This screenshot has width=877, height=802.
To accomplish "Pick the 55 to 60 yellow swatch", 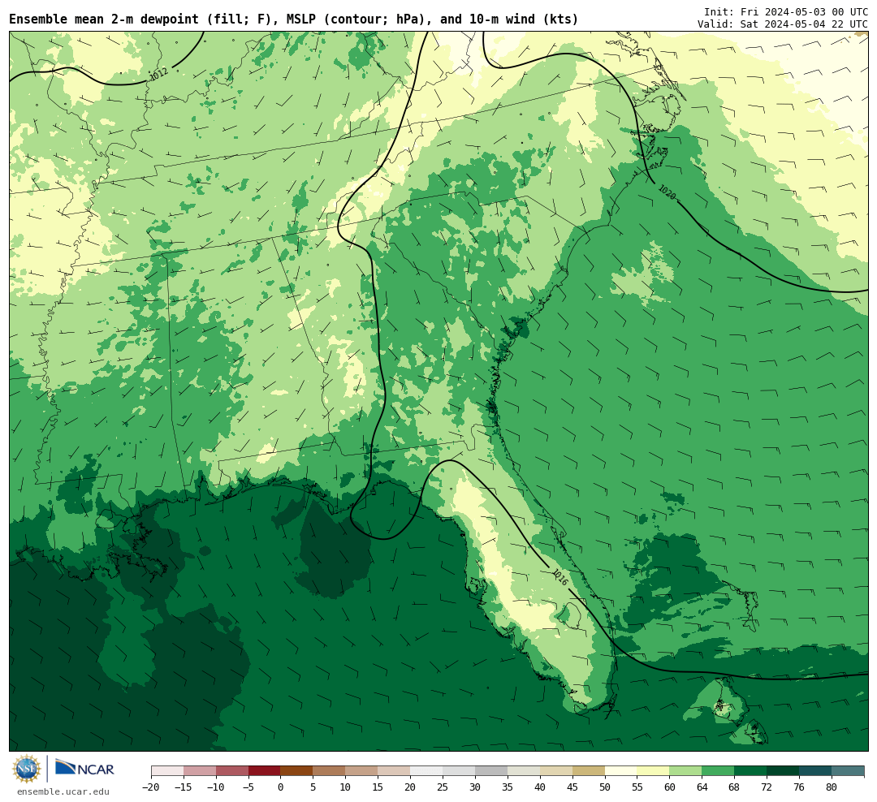I will 654,771.
